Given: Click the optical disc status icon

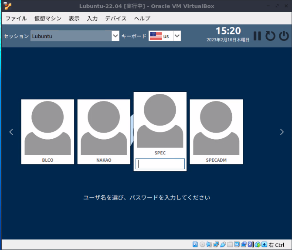Looking at the screenshot, I should 202,244.
